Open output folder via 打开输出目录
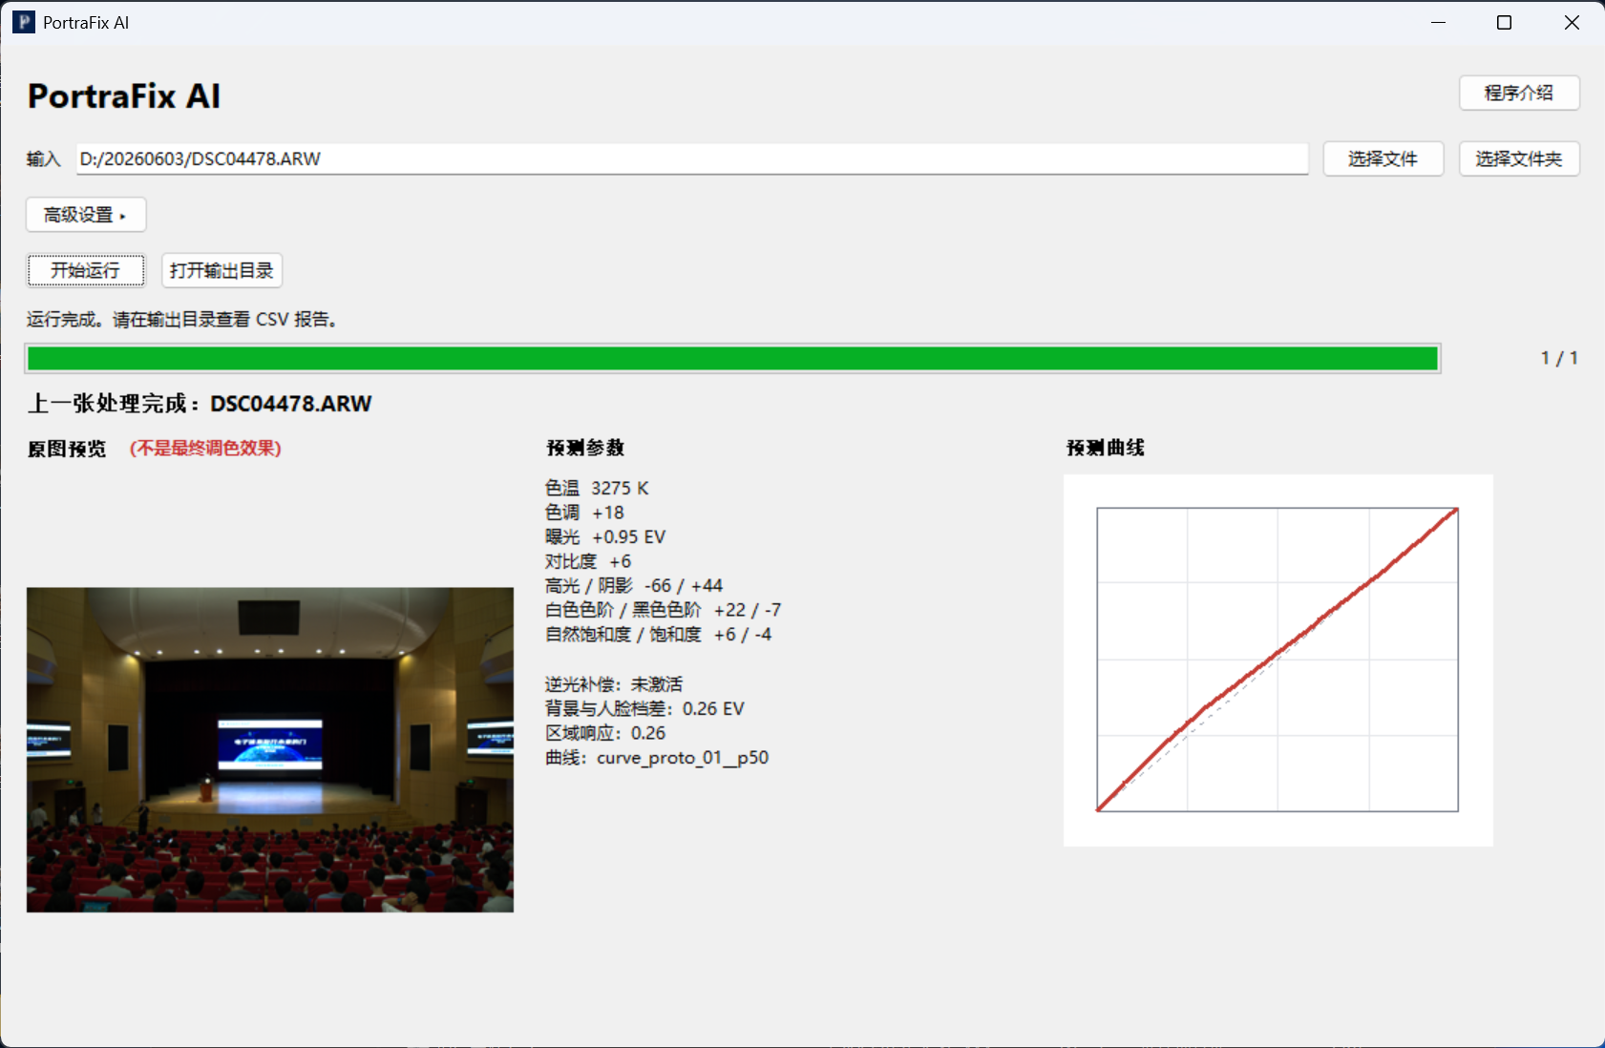This screenshot has height=1048, width=1605. tap(222, 270)
